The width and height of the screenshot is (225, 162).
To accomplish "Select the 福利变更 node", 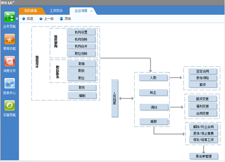I will pos(202,106).
